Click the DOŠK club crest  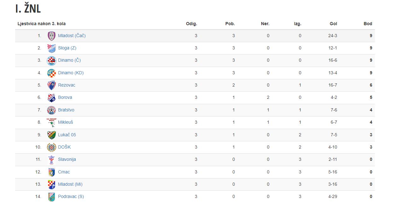tap(51, 147)
